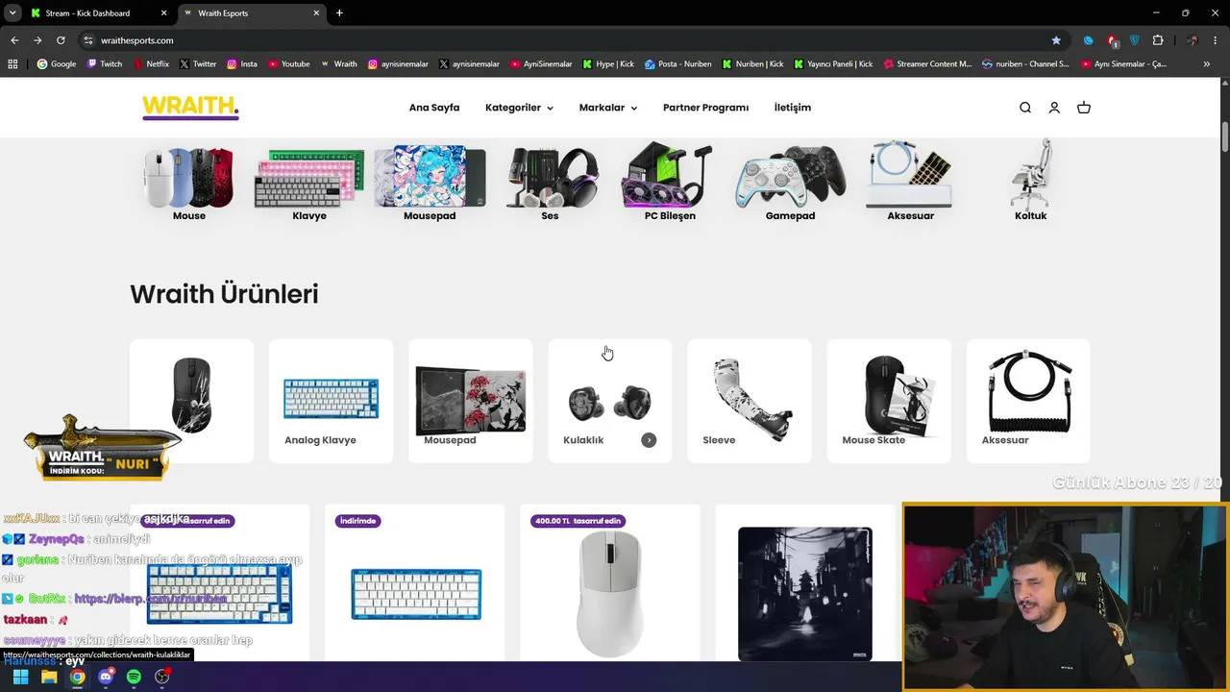This screenshot has height=692, width=1230.
Task: Open the Gamepad category
Action: click(x=790, y=184)
